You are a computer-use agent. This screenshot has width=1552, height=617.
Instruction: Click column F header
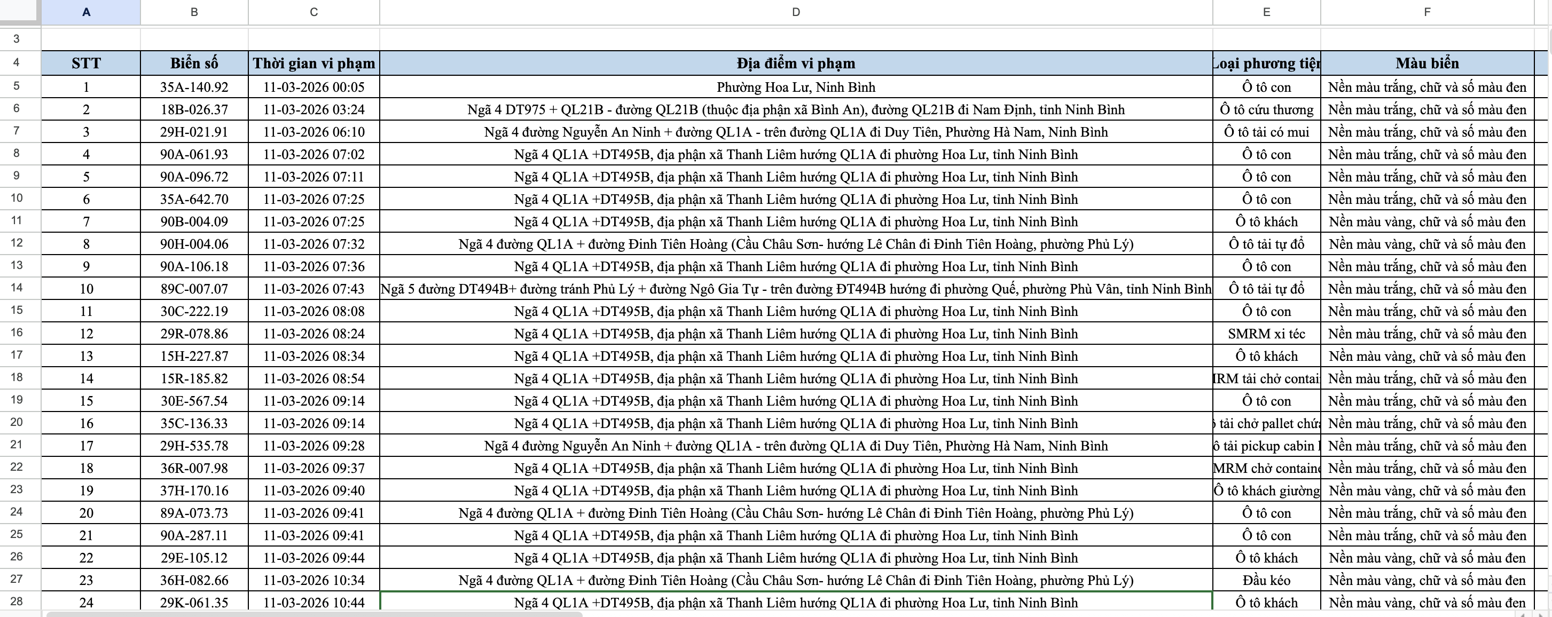1426,12
